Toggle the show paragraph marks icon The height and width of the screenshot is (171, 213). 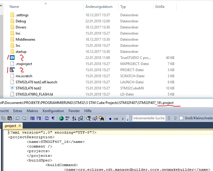point(53,118)
